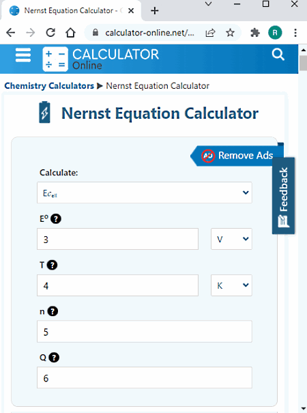Expand the Calculate Ecell dropdown
The width and height of the screenshot is (307, 413).
pos(145,193)
